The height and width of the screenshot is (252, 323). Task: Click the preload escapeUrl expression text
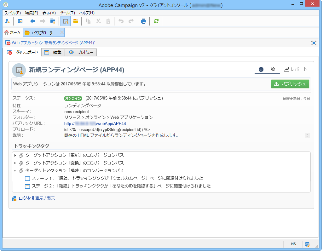[x=107, y=130]
